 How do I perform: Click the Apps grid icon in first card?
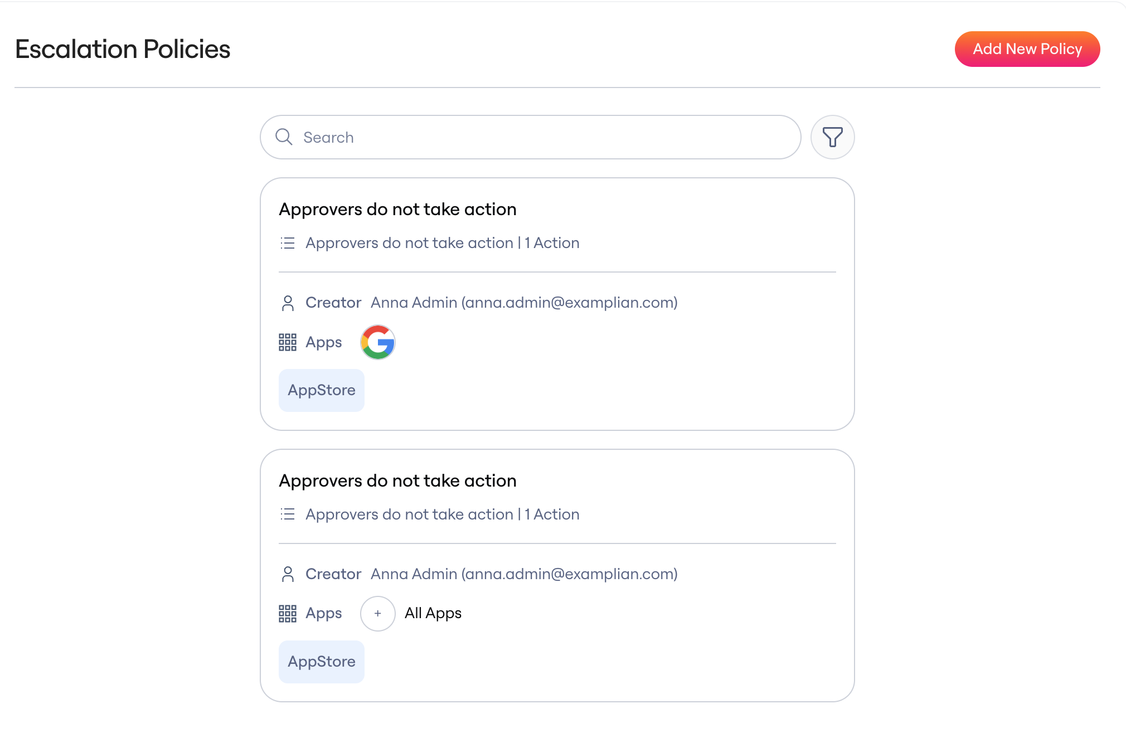click(x=288, y=342)
